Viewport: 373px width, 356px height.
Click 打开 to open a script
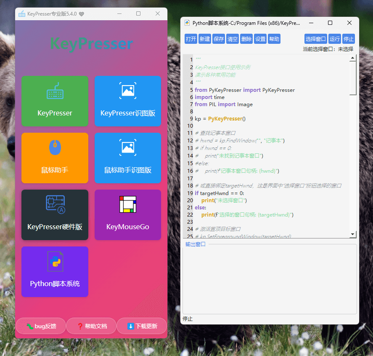pyautogui.click(x=191, y=39)
